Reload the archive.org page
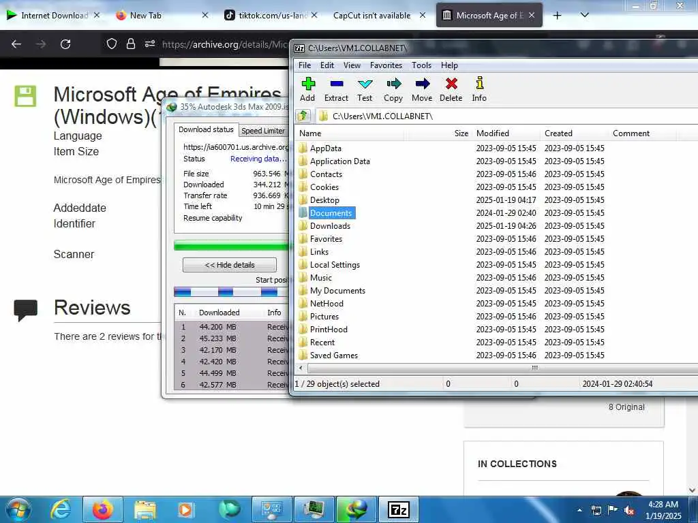Viewport: 698px width, 523px height. click(x=65, y=44)
